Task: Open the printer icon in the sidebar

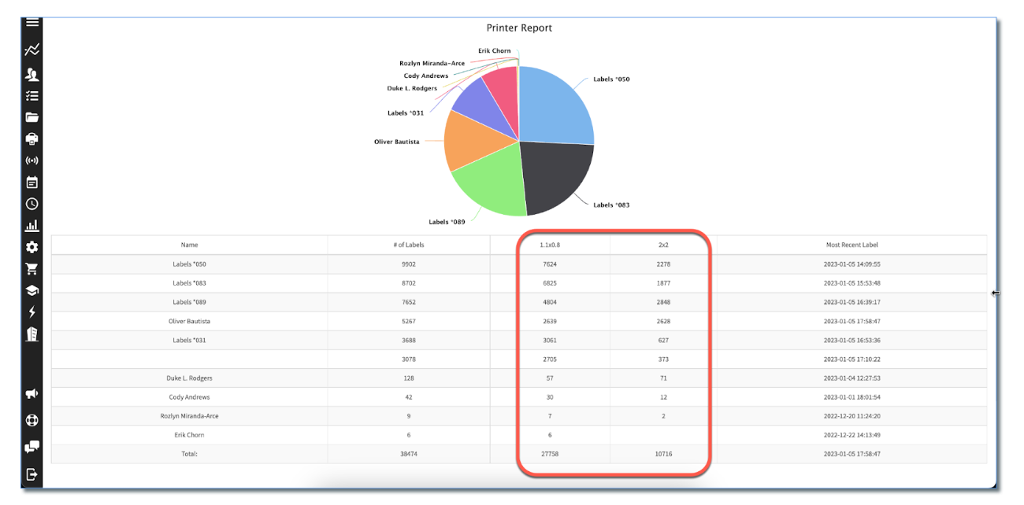Action: point(32,139)
